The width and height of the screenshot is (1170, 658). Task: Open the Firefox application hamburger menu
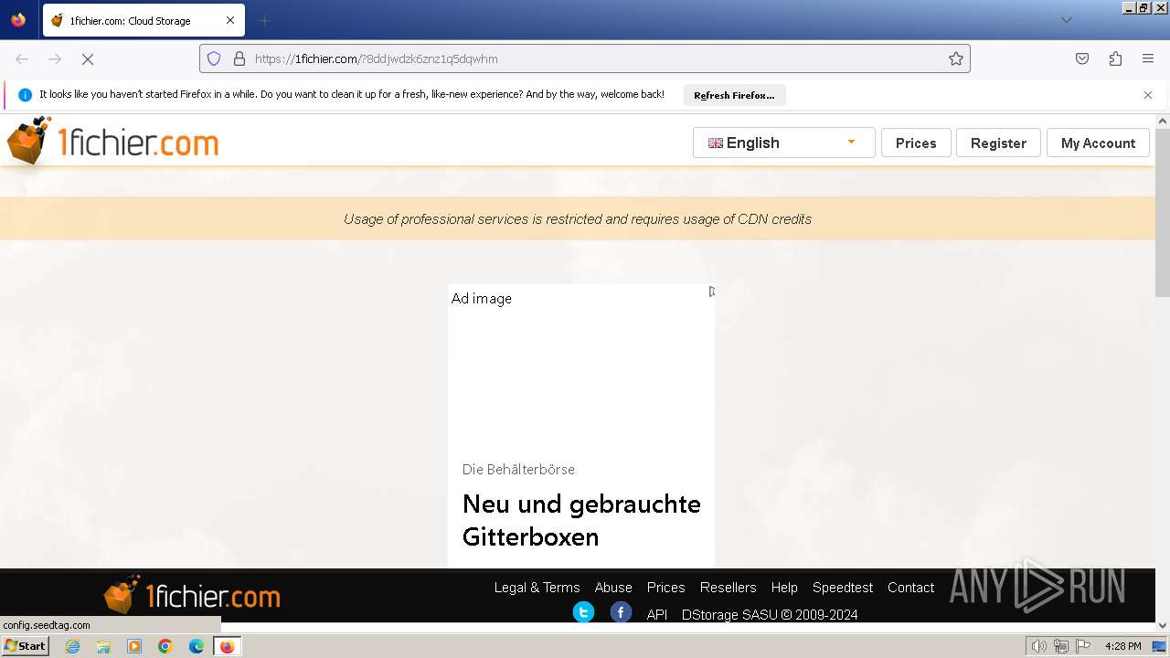[x=1148, y=58]
